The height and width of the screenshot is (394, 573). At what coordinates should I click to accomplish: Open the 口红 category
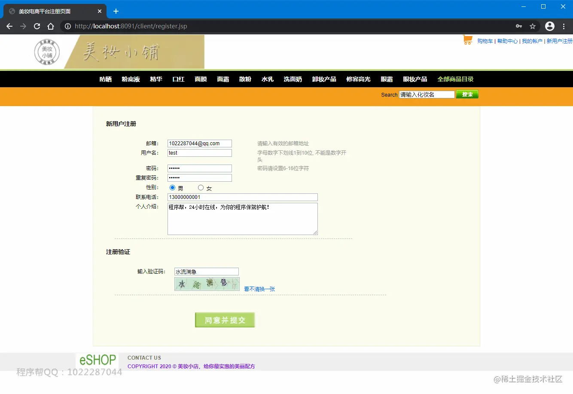(x=179, y=79)
